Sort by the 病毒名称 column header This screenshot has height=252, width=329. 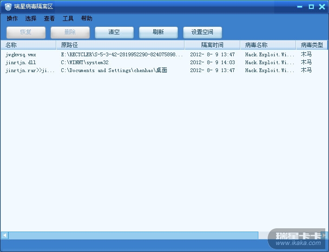pyautogui.click(x=268, y=45)
